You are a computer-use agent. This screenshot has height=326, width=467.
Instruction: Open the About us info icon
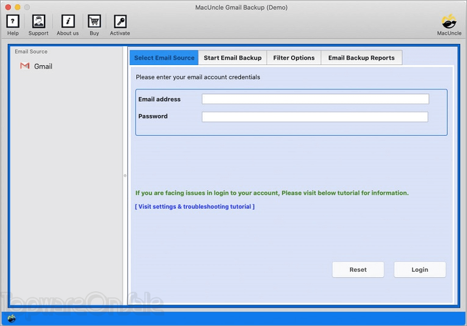tap(68, 21)
